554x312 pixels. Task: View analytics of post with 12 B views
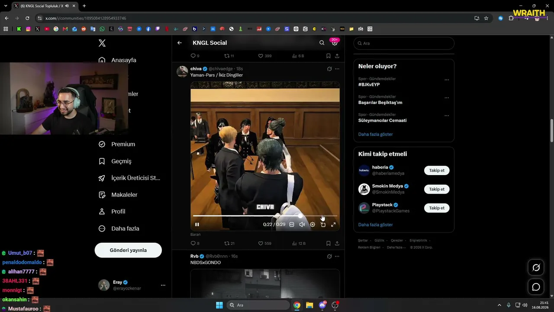(x=299, y=244)
